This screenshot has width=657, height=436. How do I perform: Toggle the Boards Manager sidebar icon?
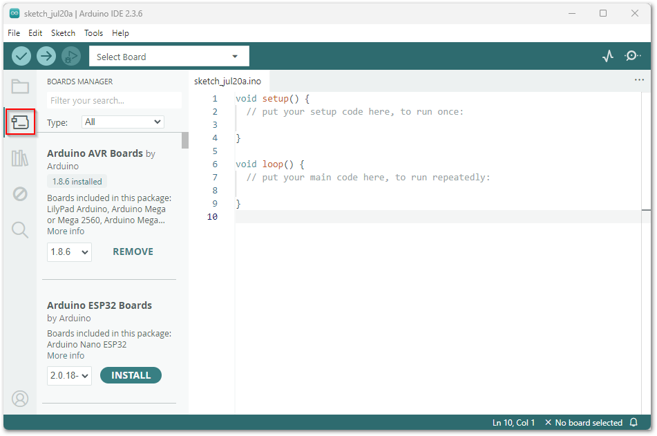[20, 122]
